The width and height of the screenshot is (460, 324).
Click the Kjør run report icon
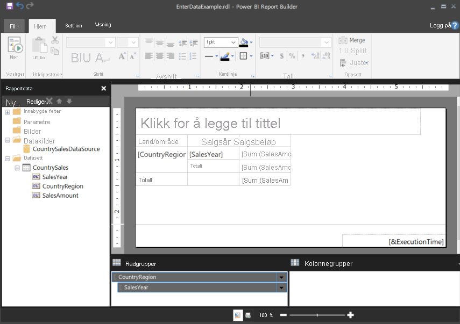point(15,46)
